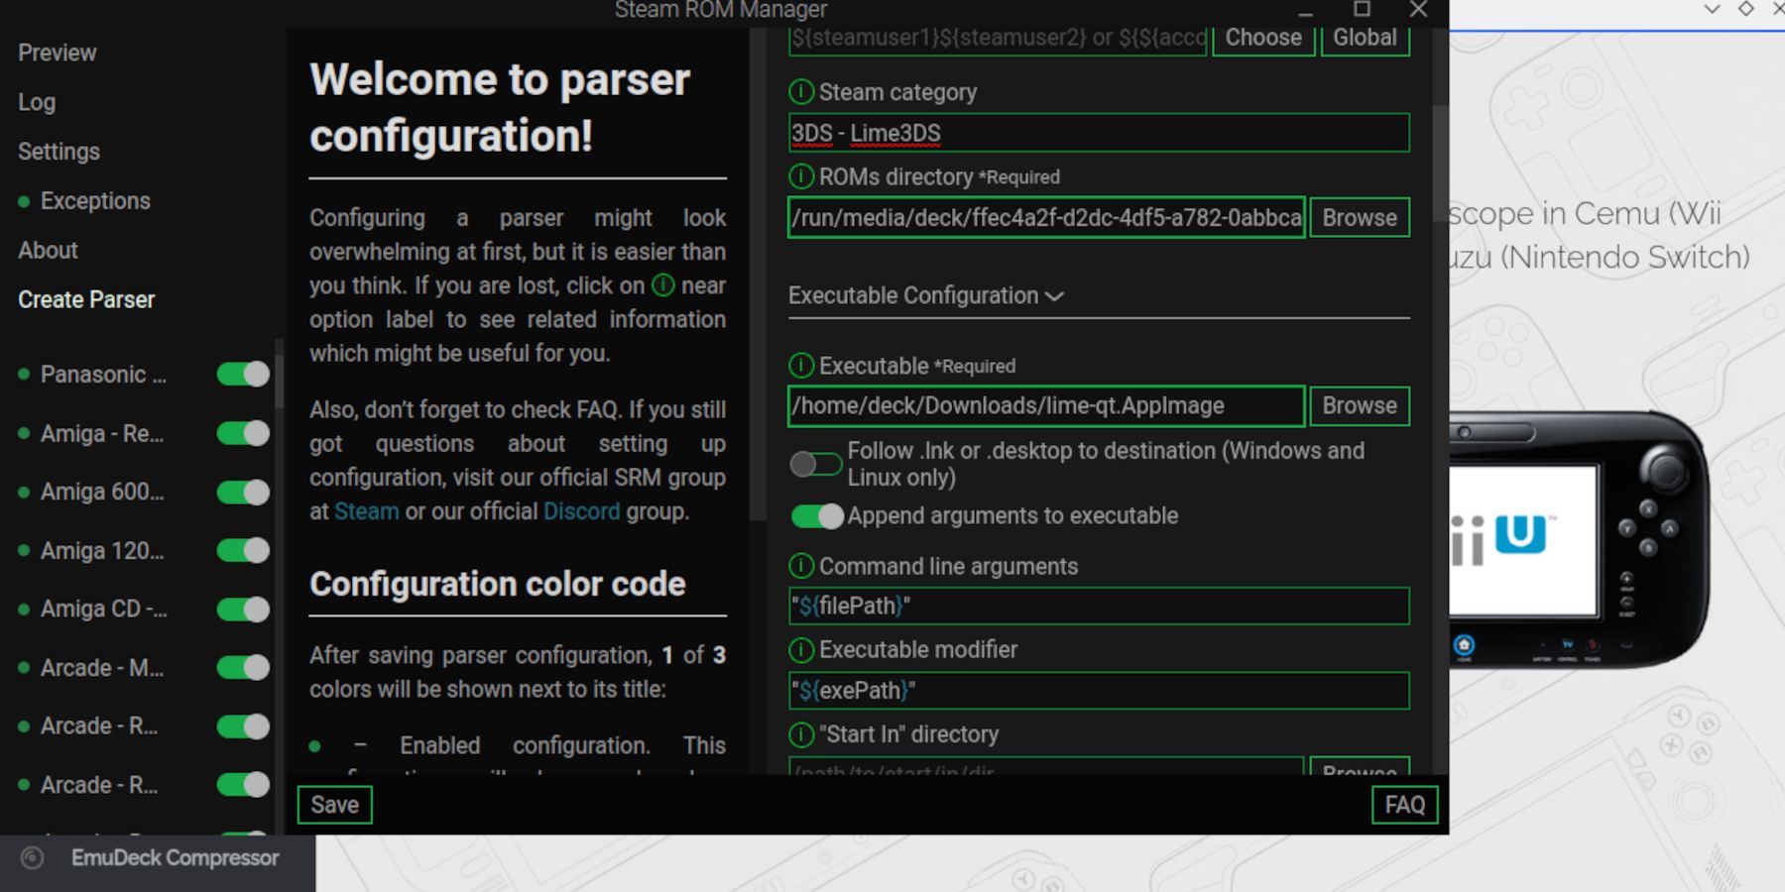Click info icon beside Command line arguments

click(801, 566)
